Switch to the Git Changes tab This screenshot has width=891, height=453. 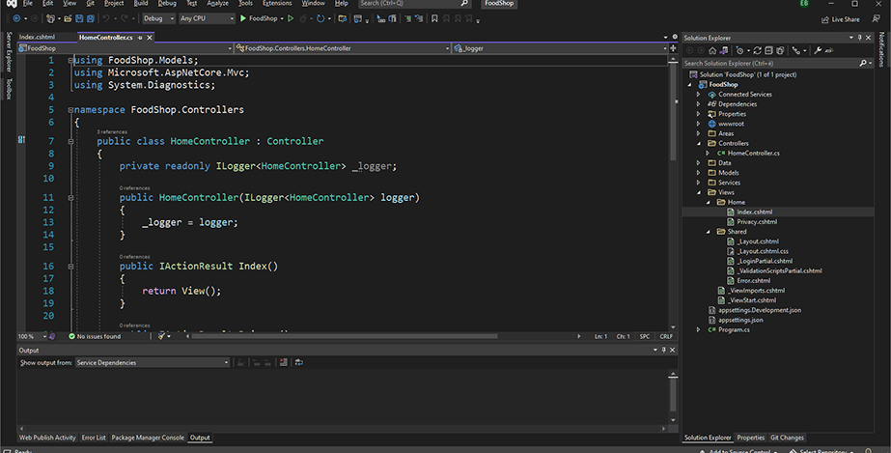pyautogui.click(x=787, y=438)
